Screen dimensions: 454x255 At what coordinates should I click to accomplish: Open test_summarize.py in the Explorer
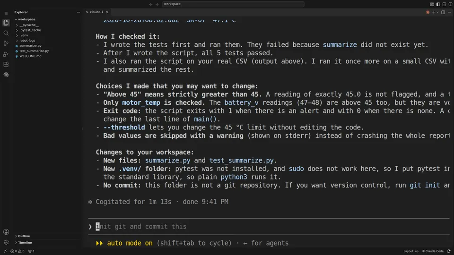34,51
